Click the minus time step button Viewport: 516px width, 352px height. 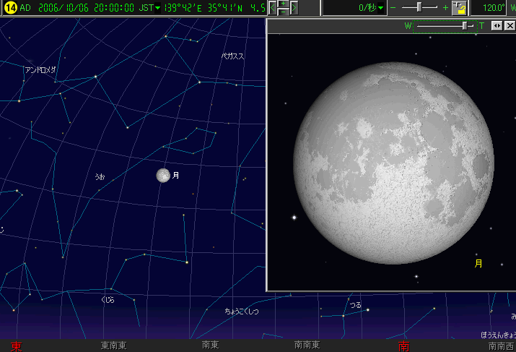(283, 12)
